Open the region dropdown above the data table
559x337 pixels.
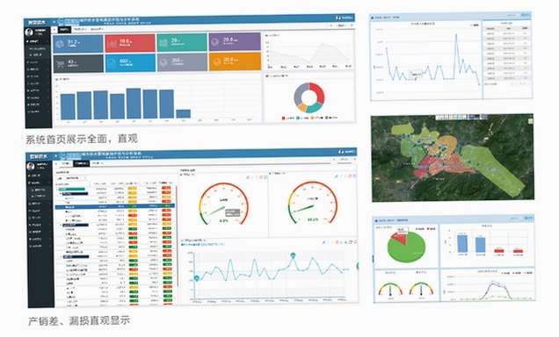(x=76, y=177)
